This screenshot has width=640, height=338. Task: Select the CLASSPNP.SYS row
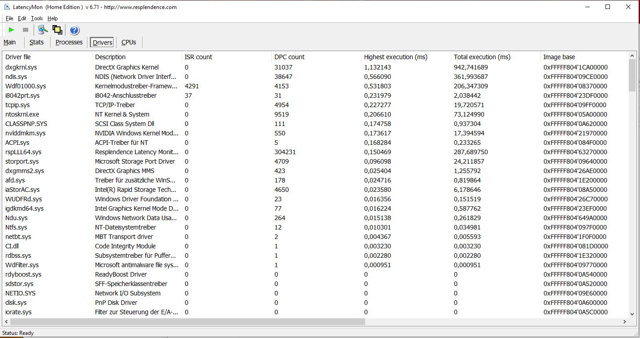(316, 124)
